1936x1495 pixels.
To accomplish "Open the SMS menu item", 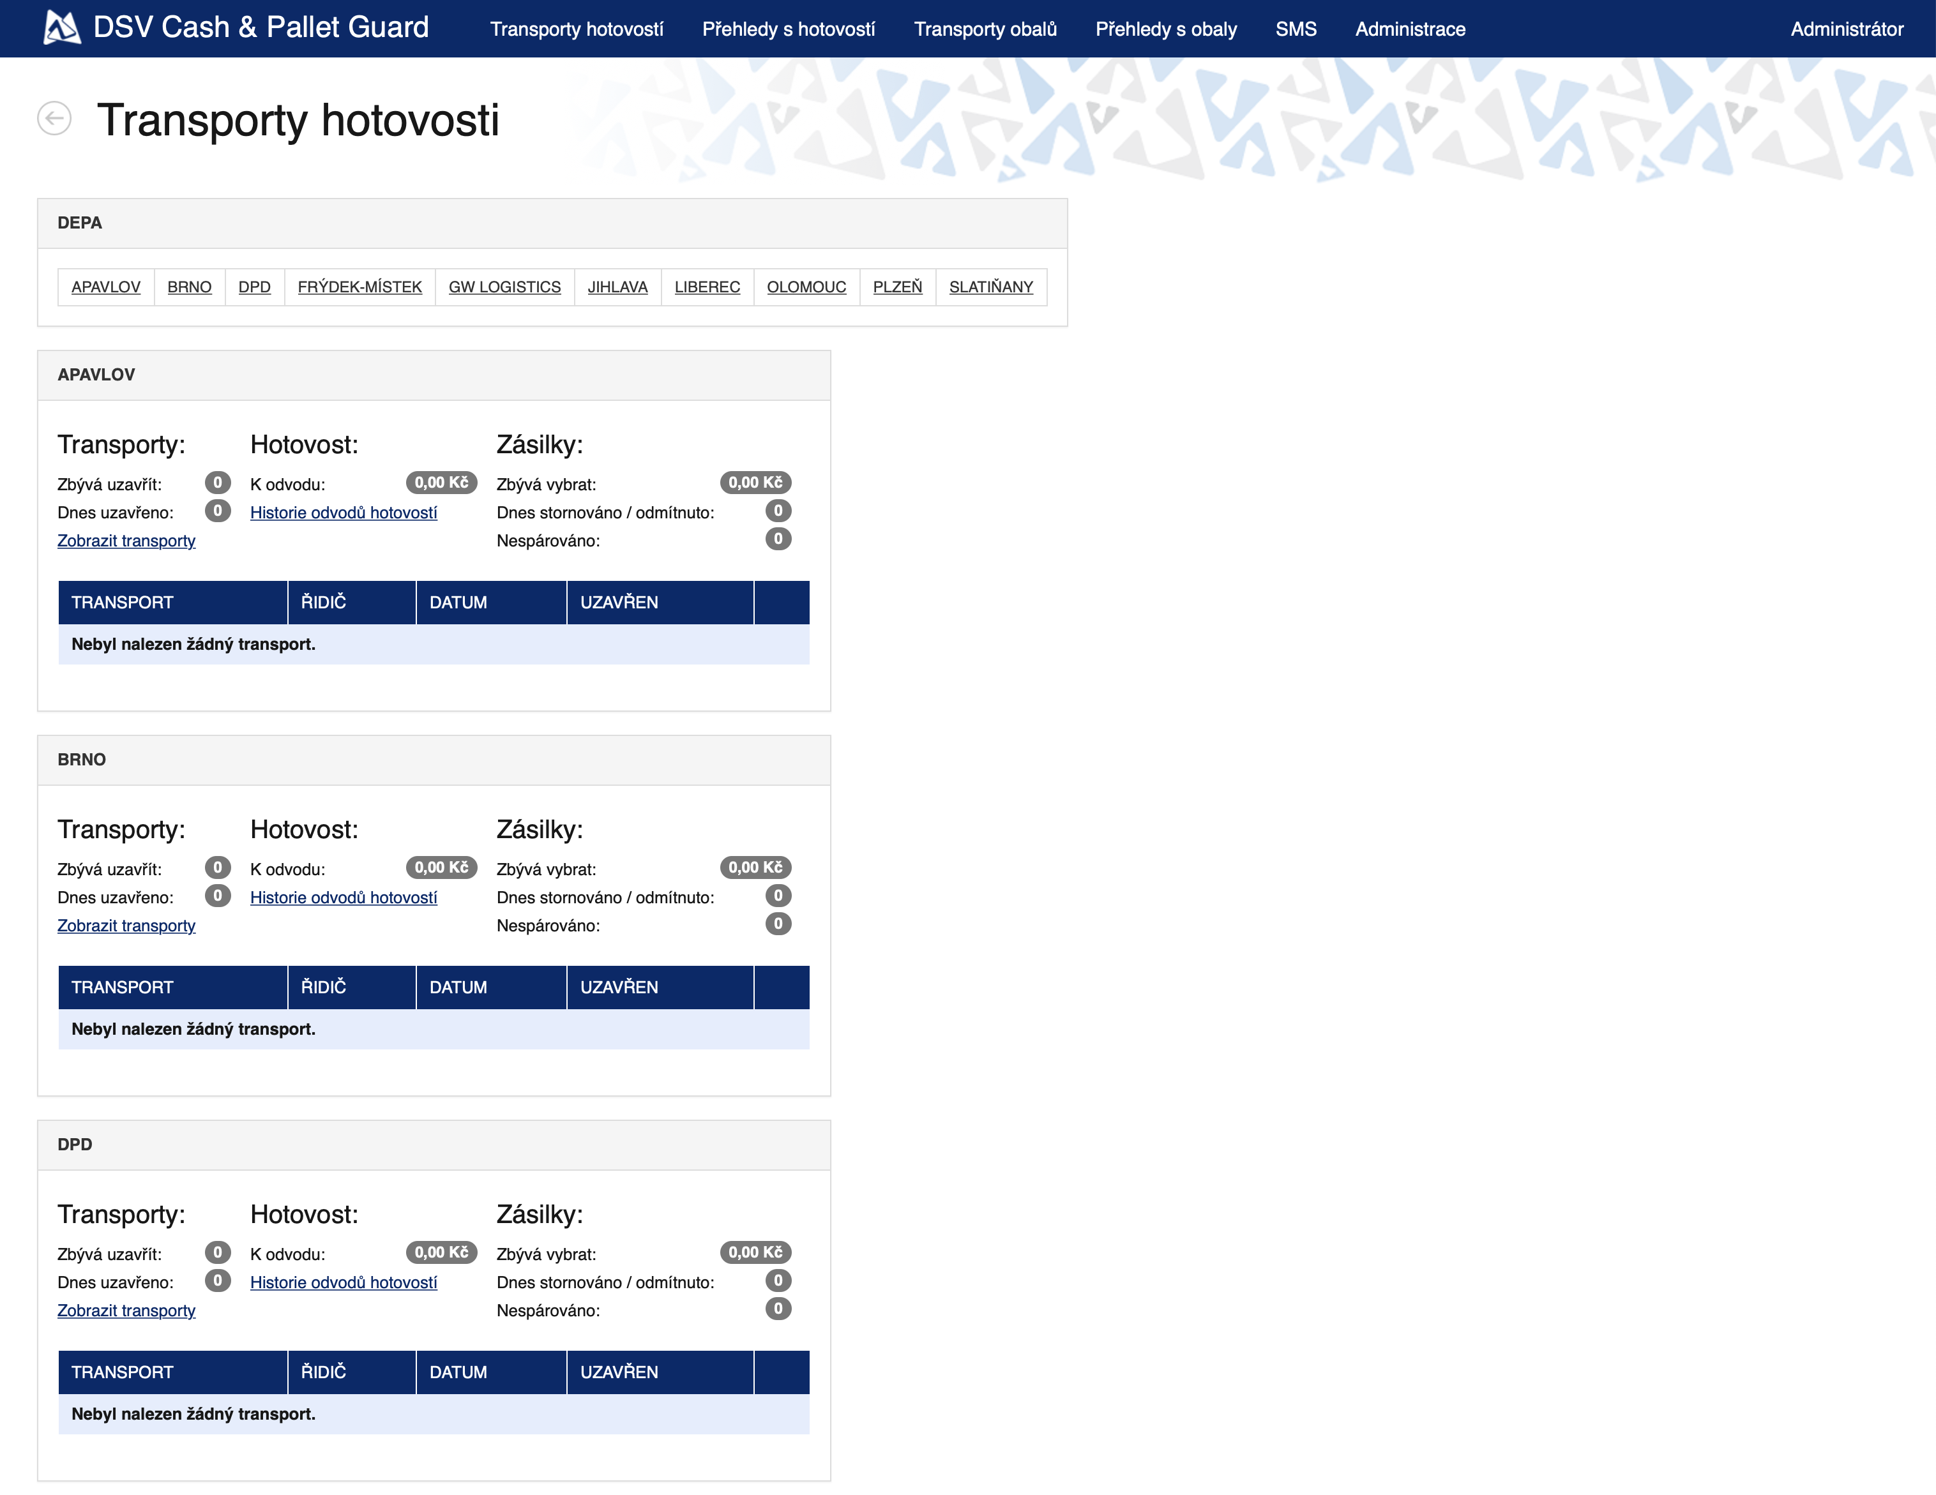I will [x=1295, y=29].
